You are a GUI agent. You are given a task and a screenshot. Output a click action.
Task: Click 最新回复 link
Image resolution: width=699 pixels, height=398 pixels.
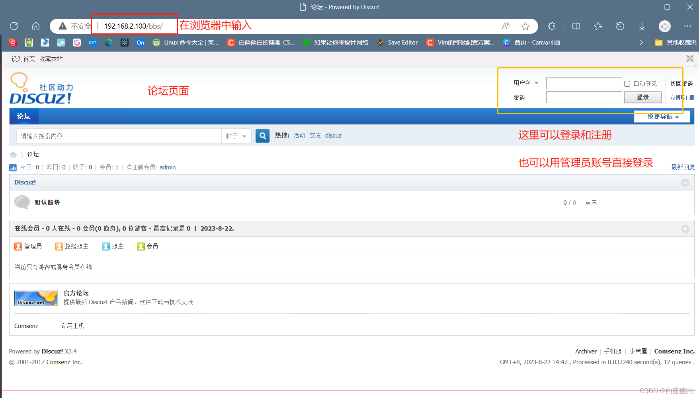[683, 167]
